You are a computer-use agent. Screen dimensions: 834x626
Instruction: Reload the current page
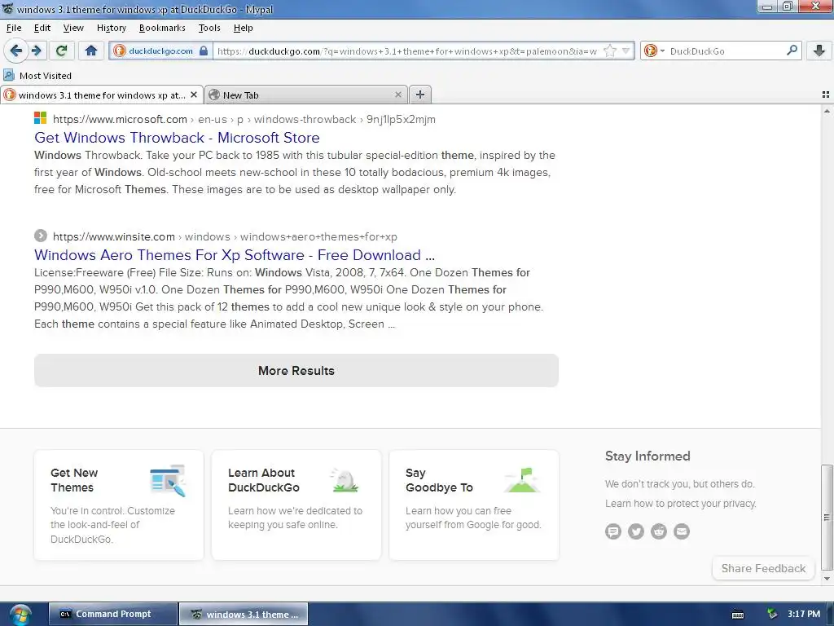pos(62,51)
